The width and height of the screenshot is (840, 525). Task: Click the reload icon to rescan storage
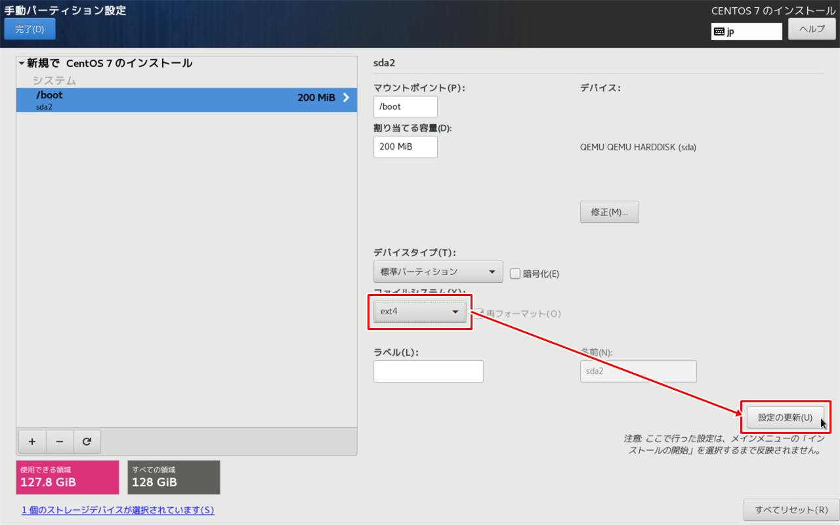(x=87, y=442)
